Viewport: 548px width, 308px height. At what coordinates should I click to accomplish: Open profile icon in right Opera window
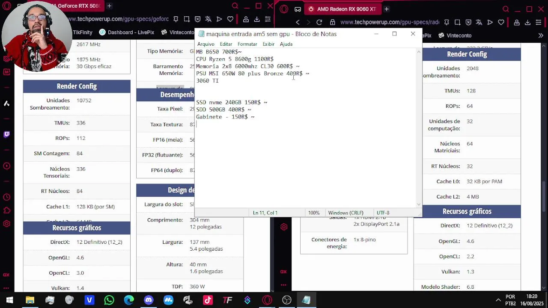tap(517, 22)
